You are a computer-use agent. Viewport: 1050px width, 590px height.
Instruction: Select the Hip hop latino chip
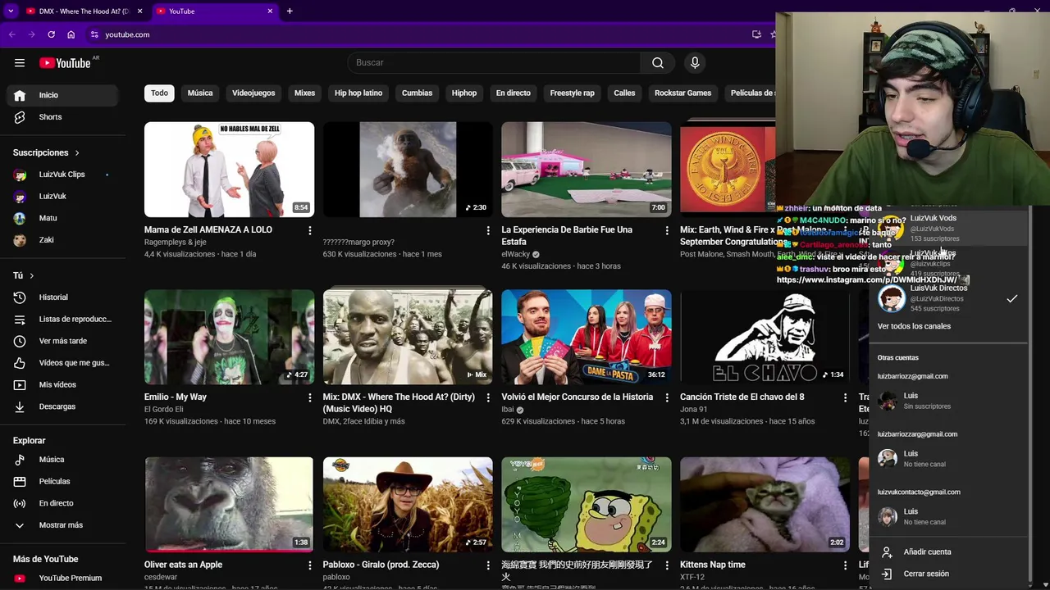(358, 93)
